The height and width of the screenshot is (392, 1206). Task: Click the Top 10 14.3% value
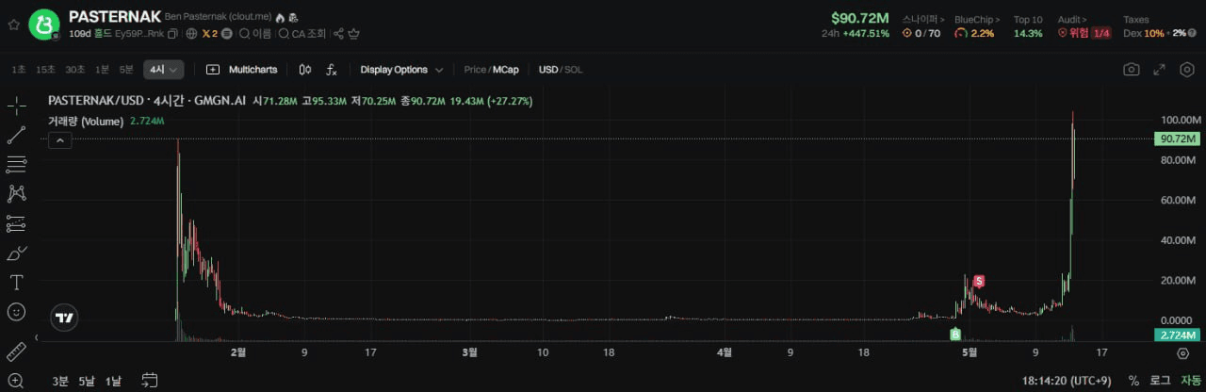tap(1028, 33)
